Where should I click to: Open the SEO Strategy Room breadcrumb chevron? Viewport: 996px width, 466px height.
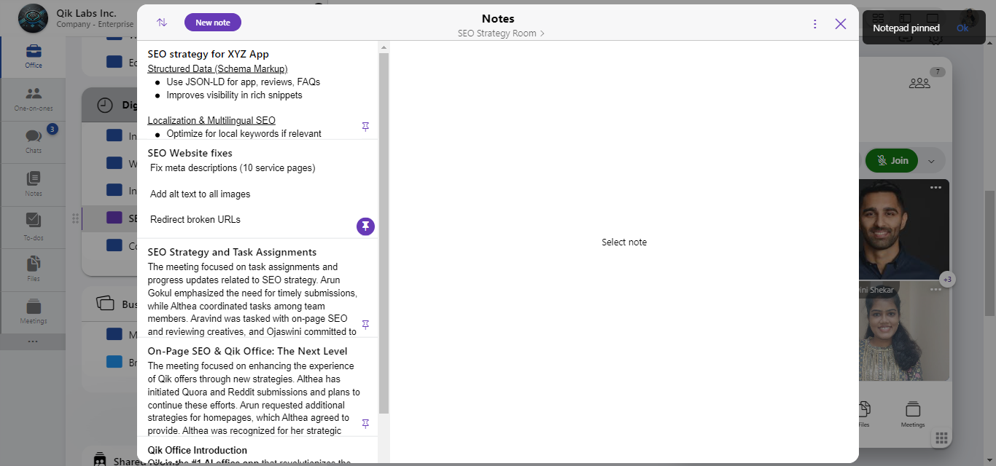pyautogui.click(x=542, y=33)
